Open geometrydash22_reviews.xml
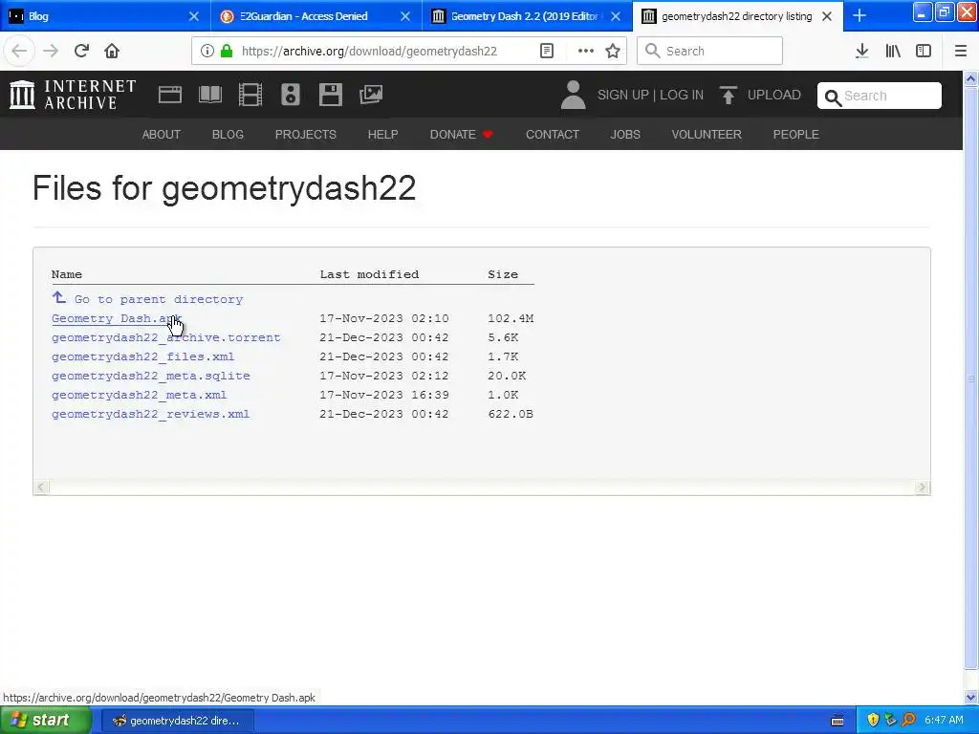This screenshot has width=979, height=734. tap(150, 415)
